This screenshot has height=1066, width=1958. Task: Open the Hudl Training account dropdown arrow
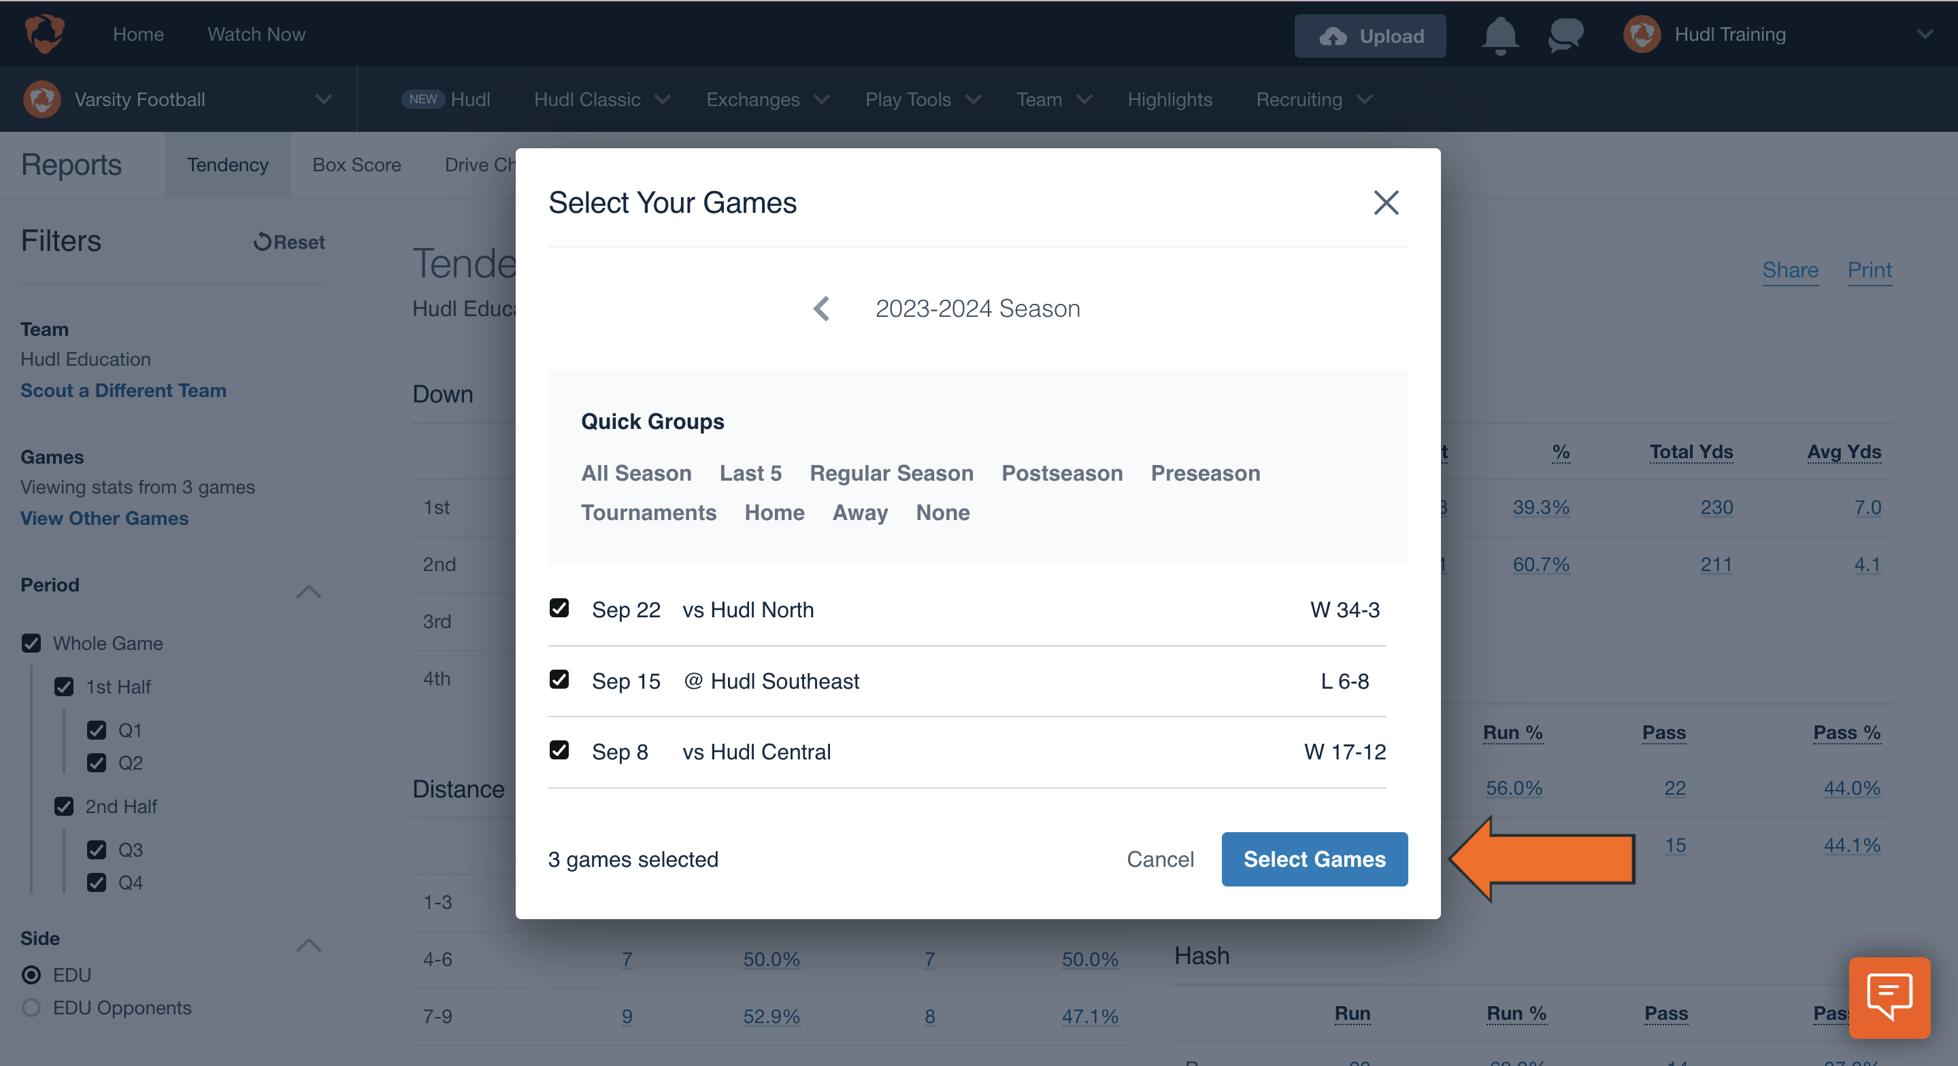(1925, 34)
